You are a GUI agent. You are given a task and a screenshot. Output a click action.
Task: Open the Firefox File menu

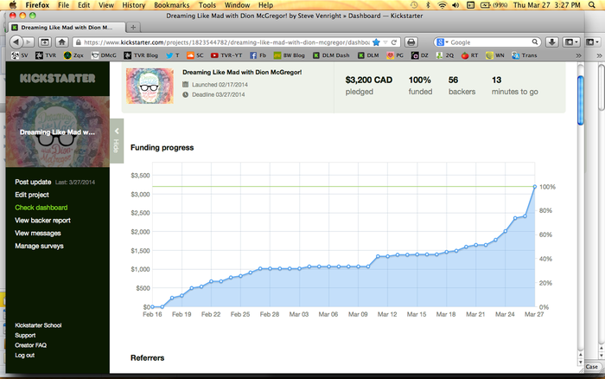pos(63,5)
